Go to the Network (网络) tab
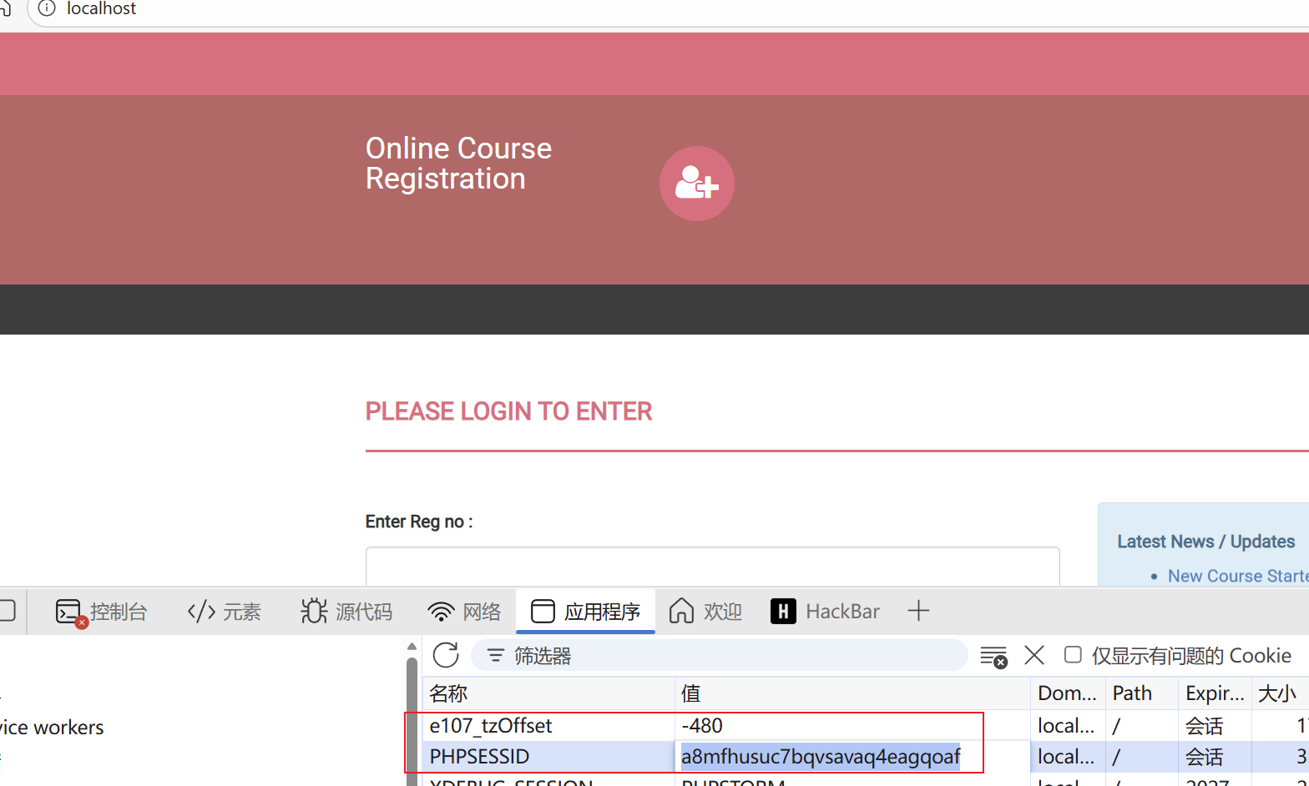The image size is (1309, 786). coord(464,612)
